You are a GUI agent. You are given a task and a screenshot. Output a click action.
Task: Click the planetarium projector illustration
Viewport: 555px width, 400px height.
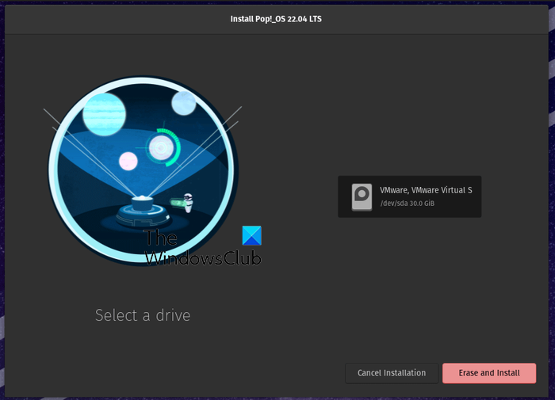[x=144, y=171]
